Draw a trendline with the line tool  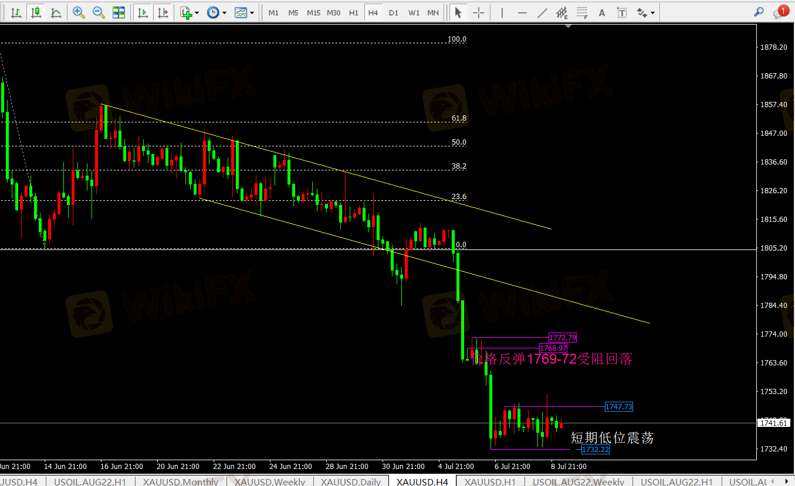[543, 12]
